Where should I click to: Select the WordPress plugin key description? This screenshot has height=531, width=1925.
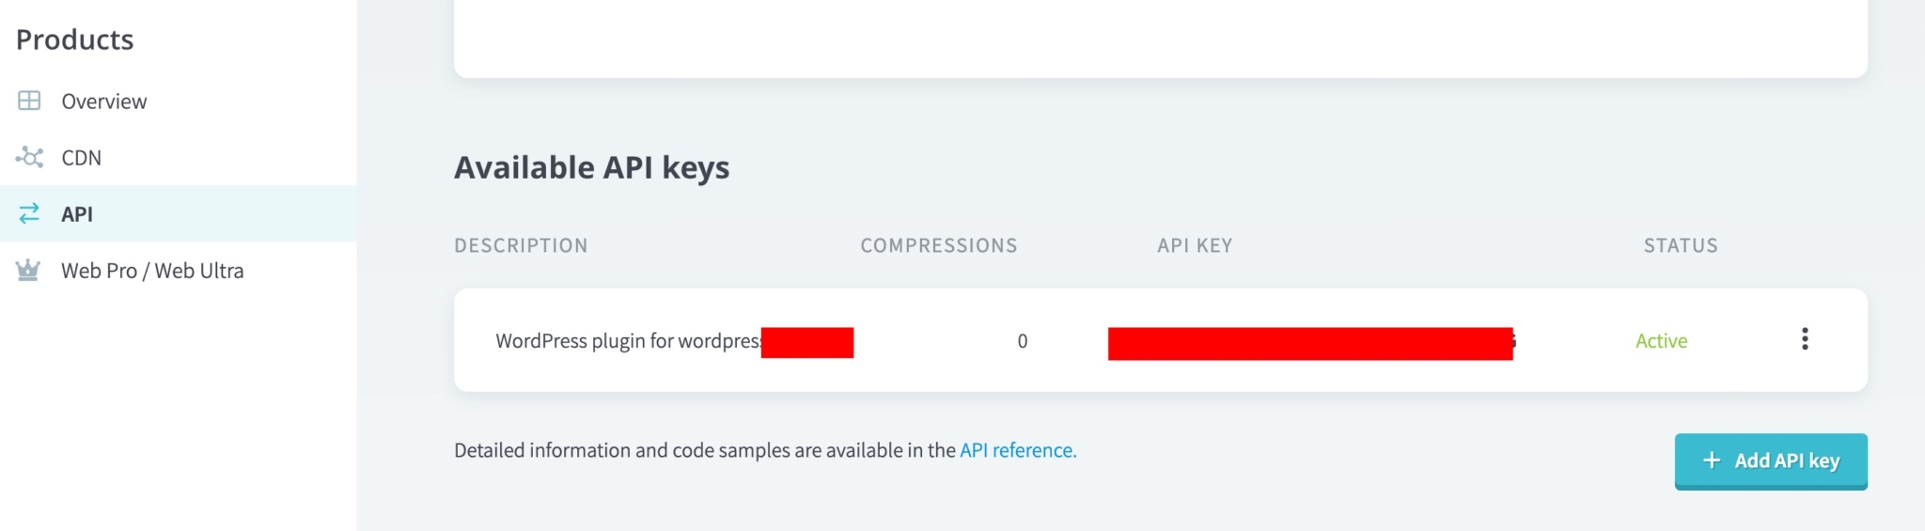[x=627, y=341]
